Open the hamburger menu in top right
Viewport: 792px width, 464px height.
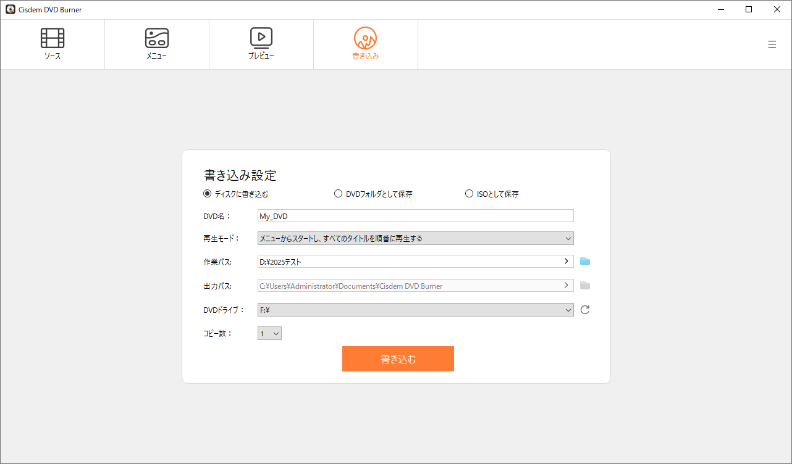point(772,44)
